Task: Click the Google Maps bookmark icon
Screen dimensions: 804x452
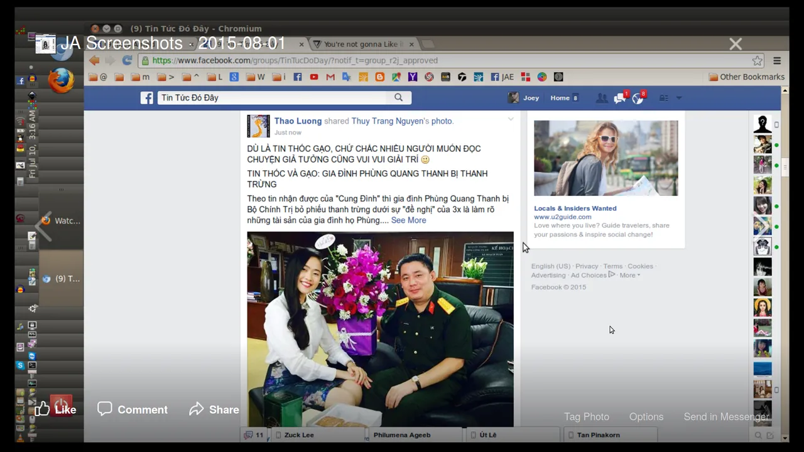Action: pyautogui.click(x=396, y=77)
